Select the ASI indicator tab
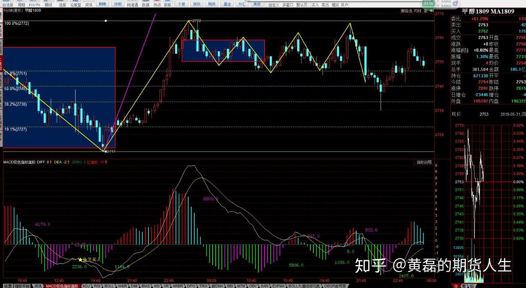 [157, 285]
